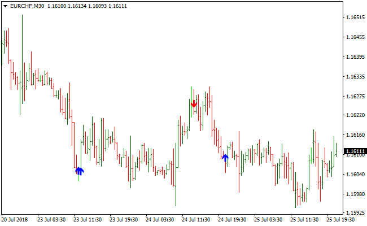Image resolution: width=367 pixels, height=226 pixels.
Task: Click the 1.16040 price axis label
Action: coord(355,174)
